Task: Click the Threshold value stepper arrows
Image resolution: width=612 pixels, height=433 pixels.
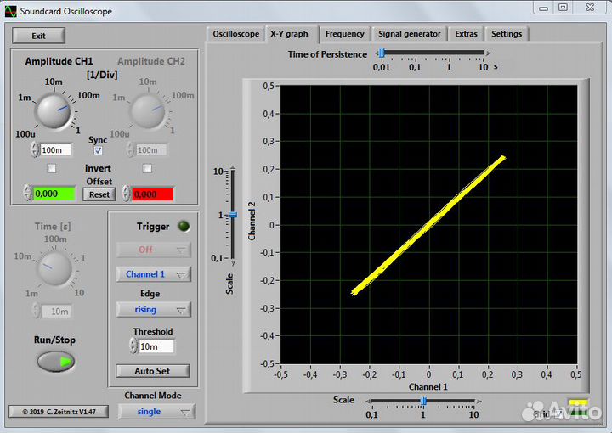Action: tap(132, 346)
